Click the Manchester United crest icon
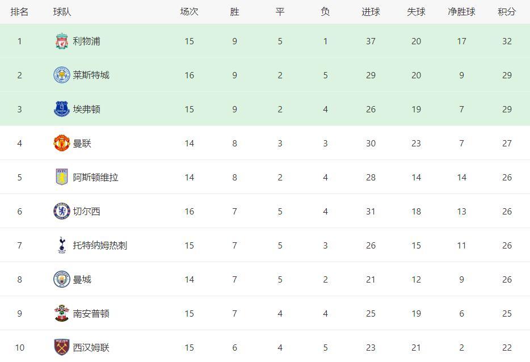 62,143
